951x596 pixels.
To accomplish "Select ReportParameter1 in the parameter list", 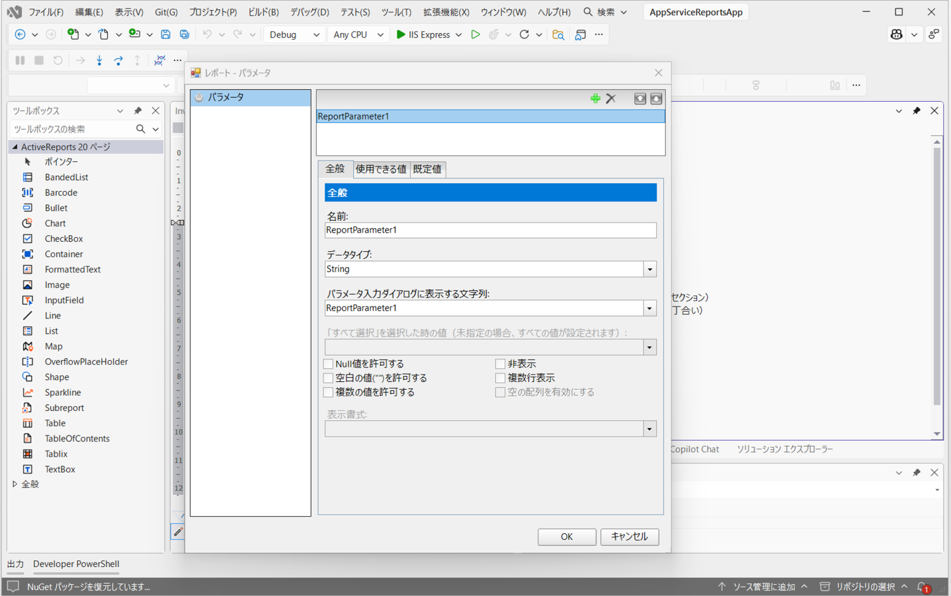I will pos(491,116).
